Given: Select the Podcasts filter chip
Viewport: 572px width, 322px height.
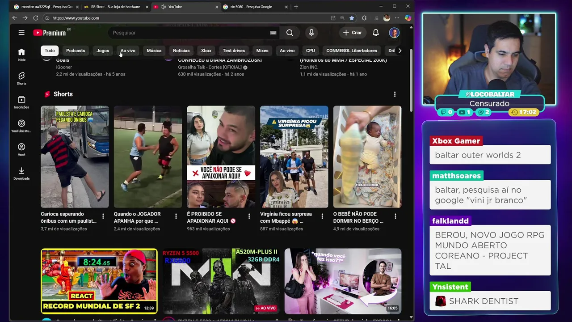Looking at the screenshot, I should click(76, 51).
